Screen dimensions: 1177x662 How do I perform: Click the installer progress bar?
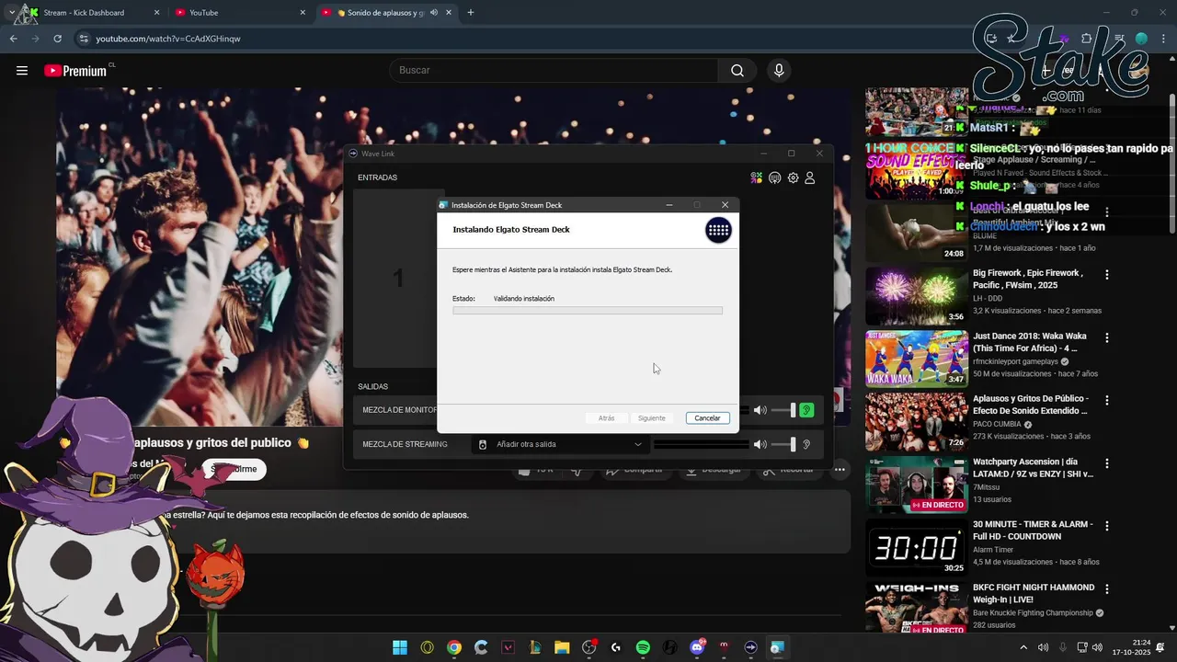(x=588, y=311)
